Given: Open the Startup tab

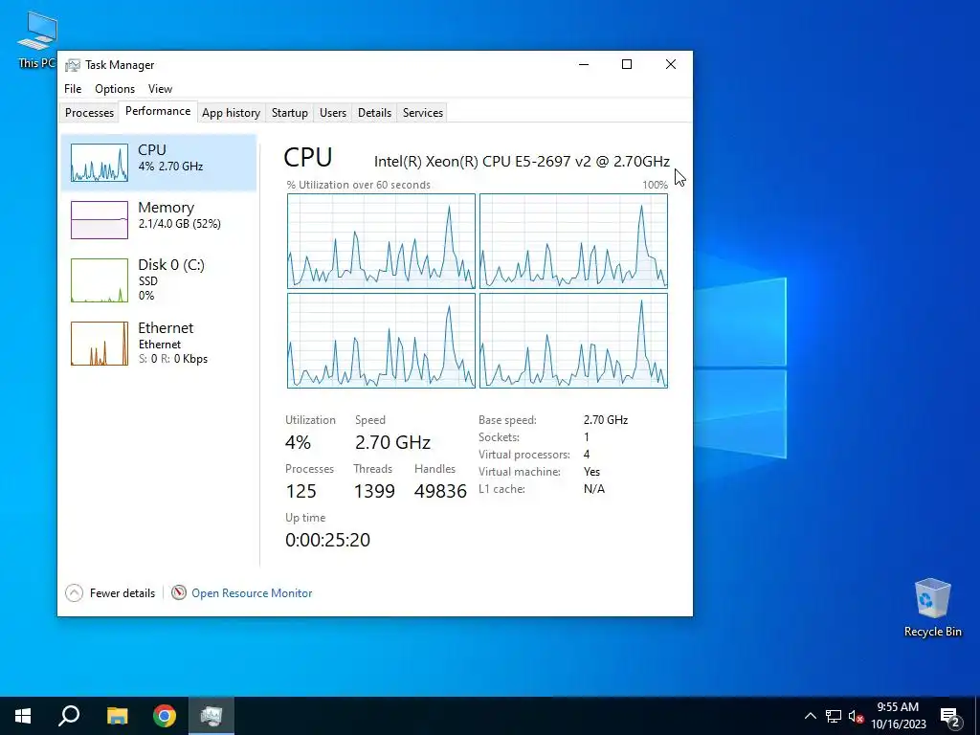Looking at the screenshot, I should pyautogui.click(x=289, y=113).
